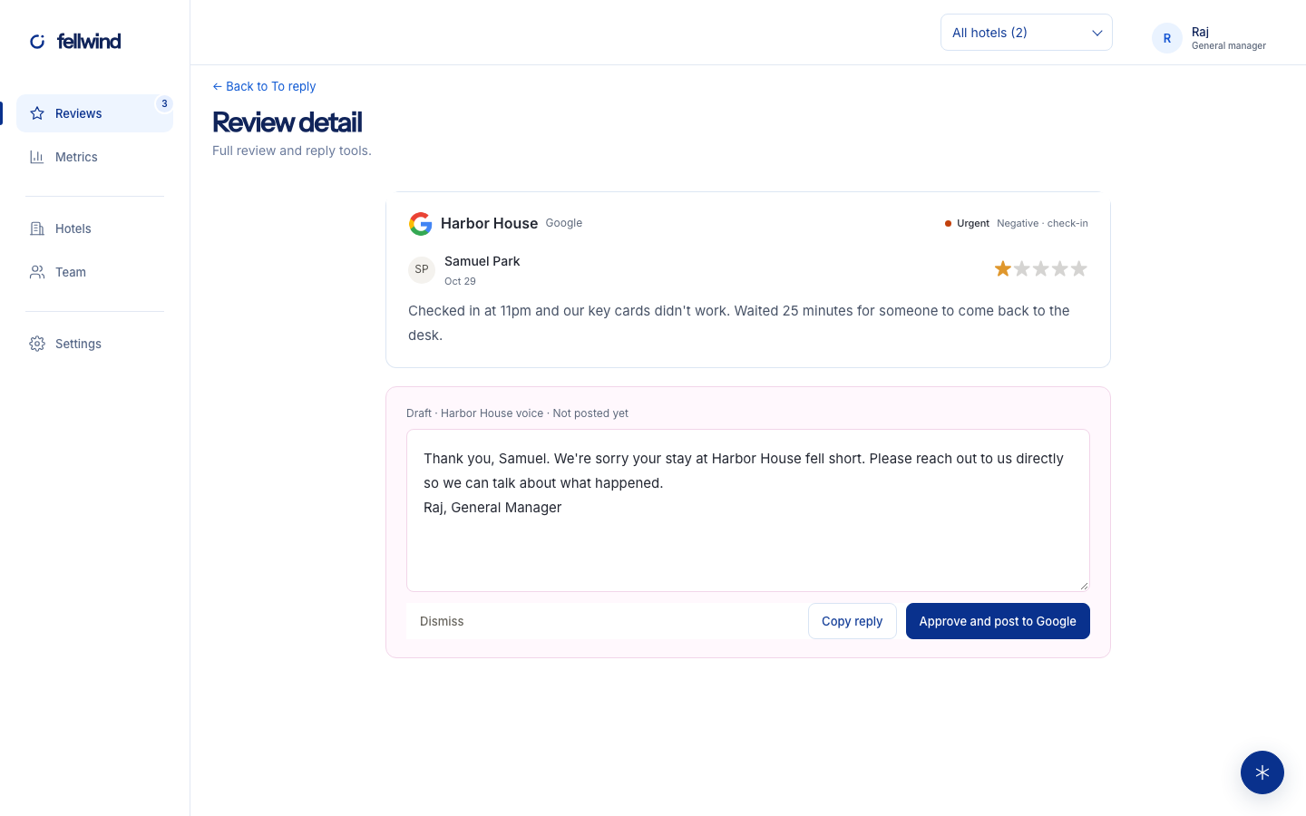Click the Negative · check-in tag

coord(1042,223)
